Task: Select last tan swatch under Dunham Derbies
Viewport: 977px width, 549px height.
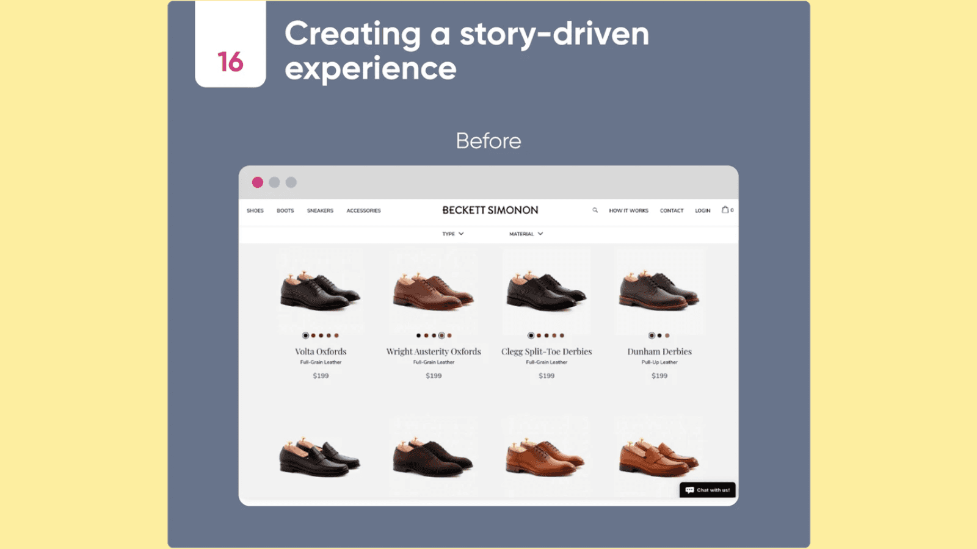Action: (x=667, y=335)
